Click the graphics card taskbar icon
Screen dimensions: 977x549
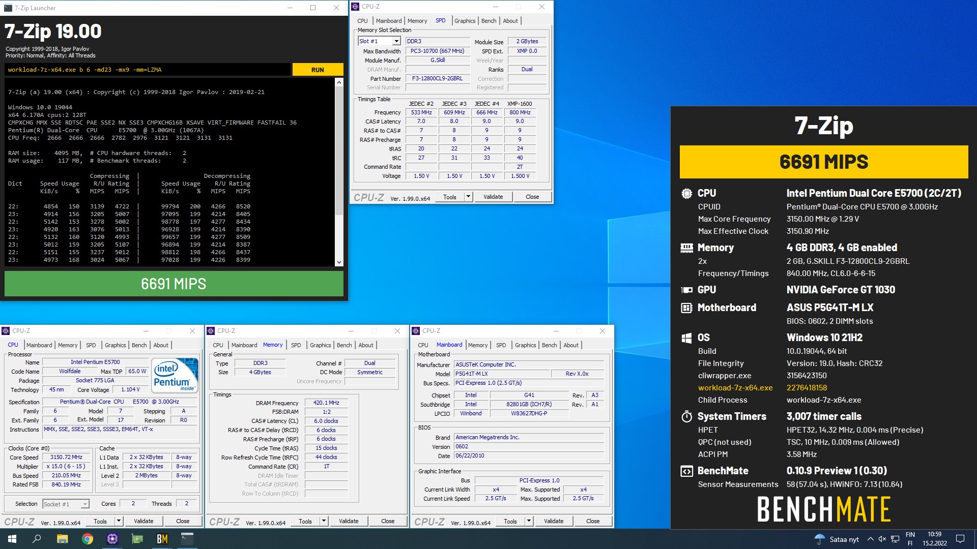(137, 539)
